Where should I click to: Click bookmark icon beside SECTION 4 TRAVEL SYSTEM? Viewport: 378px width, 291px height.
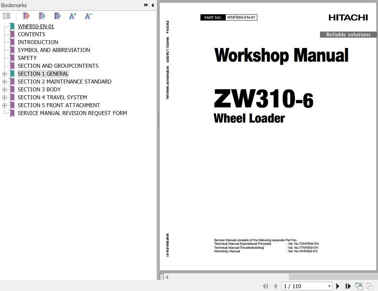[12, 97]
